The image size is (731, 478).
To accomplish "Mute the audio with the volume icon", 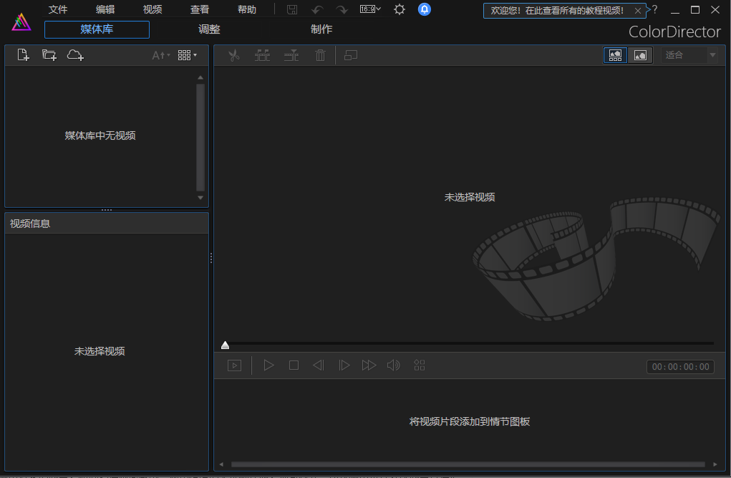I will point(393,365).
